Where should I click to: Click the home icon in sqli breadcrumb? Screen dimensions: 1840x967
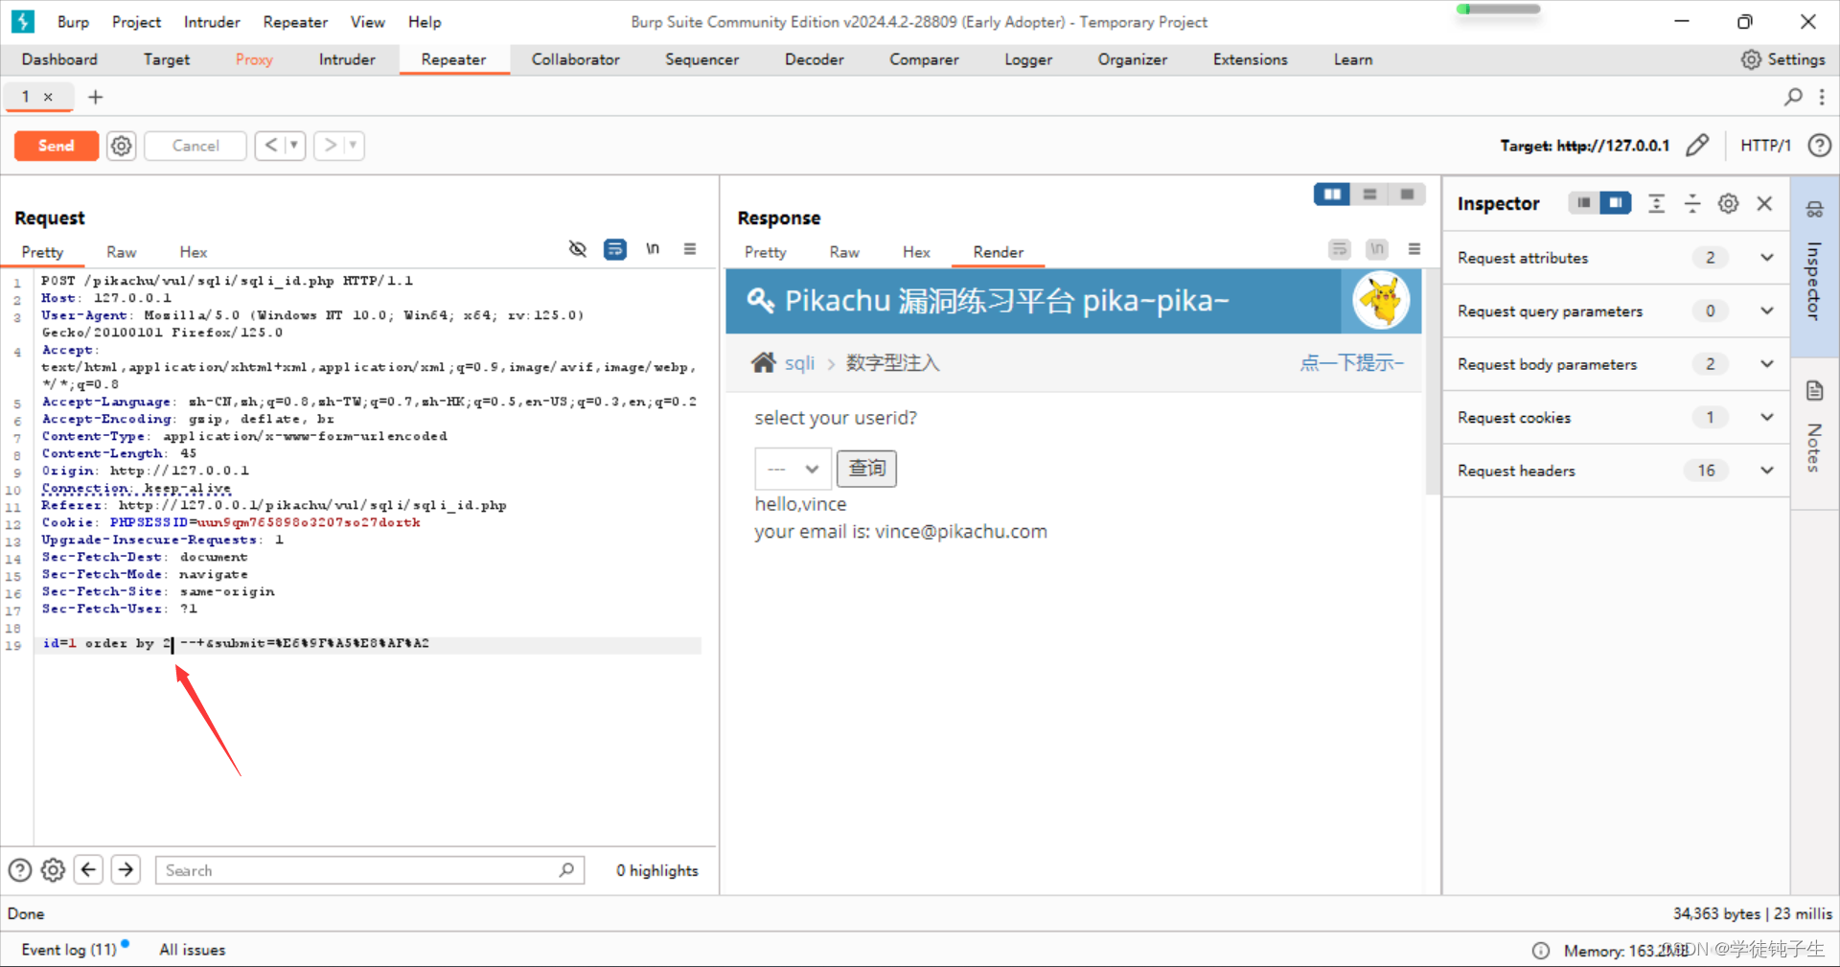pos(764,362)
